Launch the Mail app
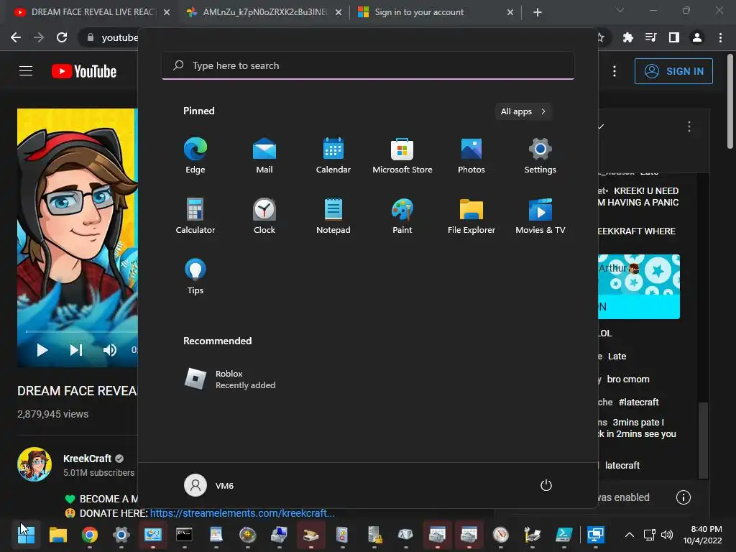 click(x=264, y=156)
